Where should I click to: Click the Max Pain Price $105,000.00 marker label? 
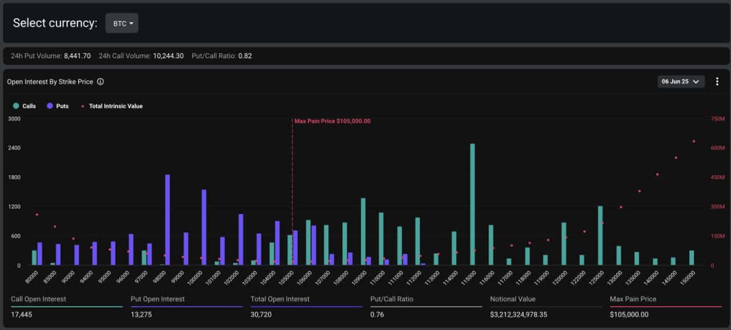click(x=332, y=121)
